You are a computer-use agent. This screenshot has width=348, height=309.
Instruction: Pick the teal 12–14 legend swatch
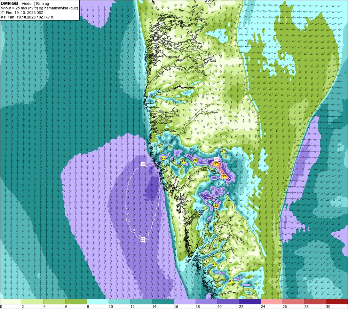pyautogui.click(x=141, y=301)
